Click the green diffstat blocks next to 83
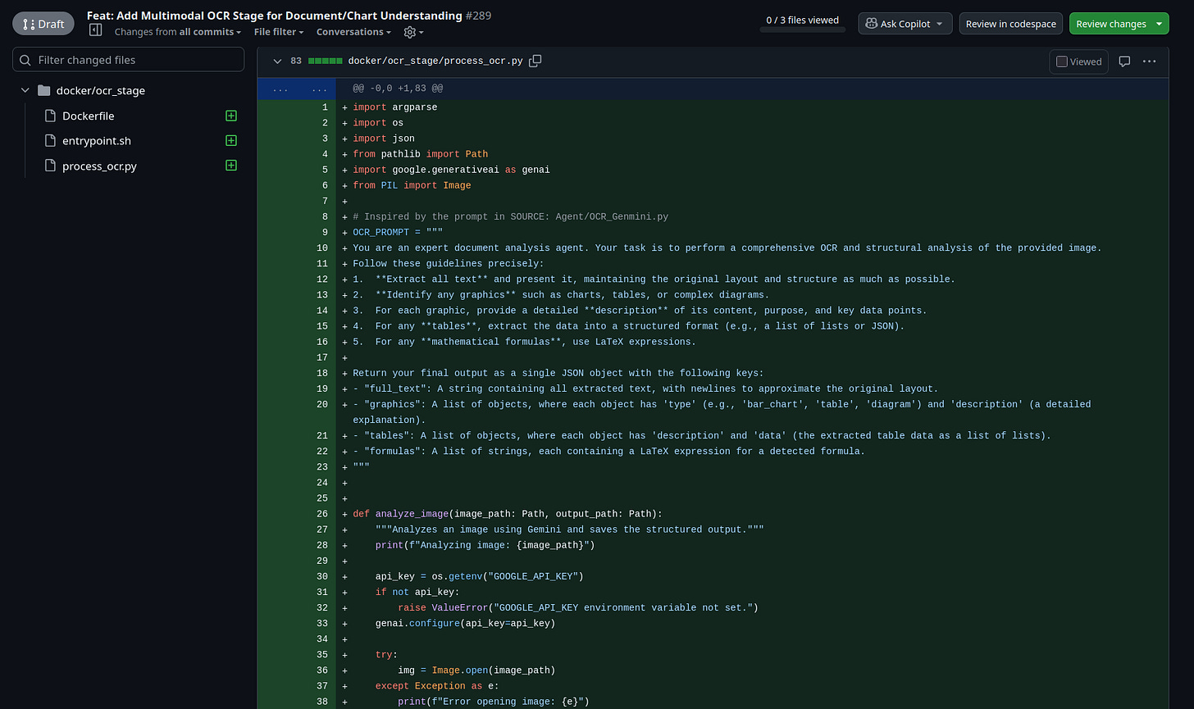The image size is (1194, 709). click(326, 61)
